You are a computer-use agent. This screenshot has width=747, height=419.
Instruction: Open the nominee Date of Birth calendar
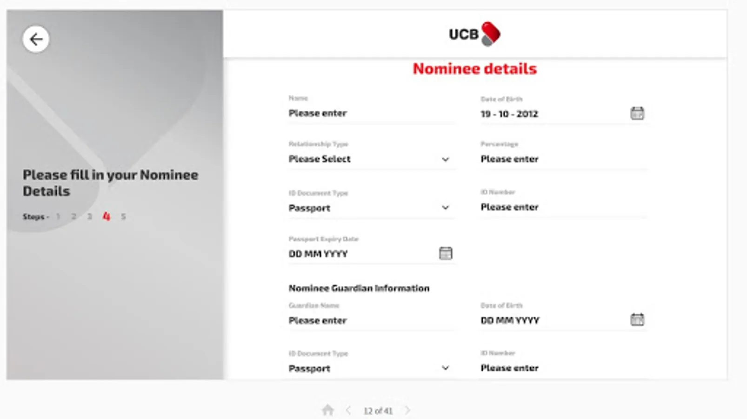[637, 113]
